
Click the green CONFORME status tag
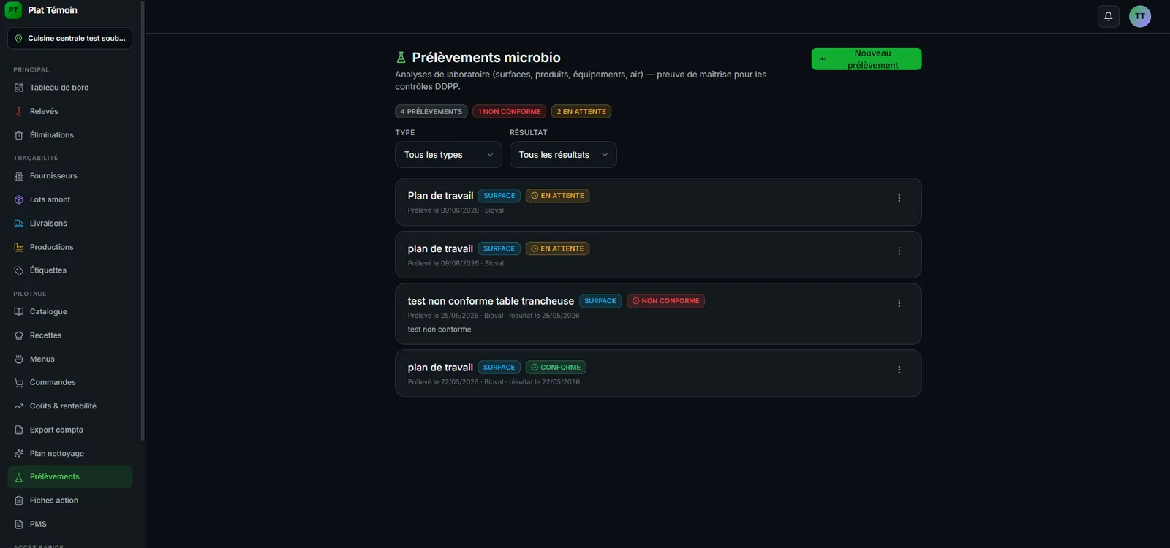click(556, 368)
